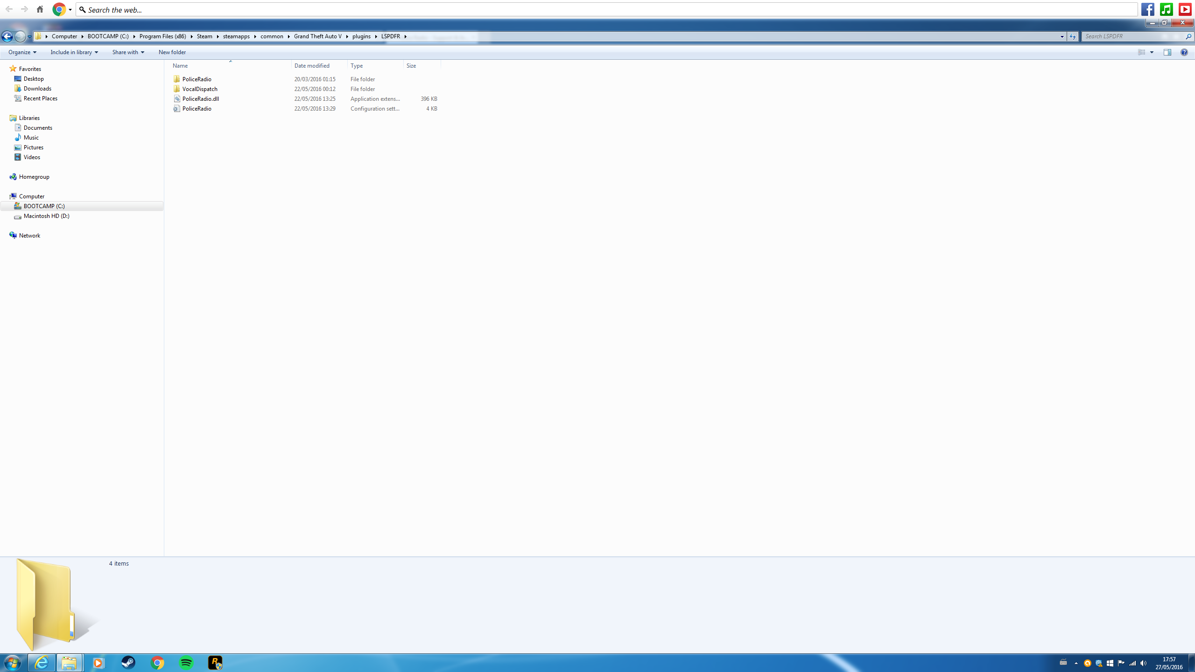Click the green music note icon
The image size is (1195, 672).
[1166, 9]
